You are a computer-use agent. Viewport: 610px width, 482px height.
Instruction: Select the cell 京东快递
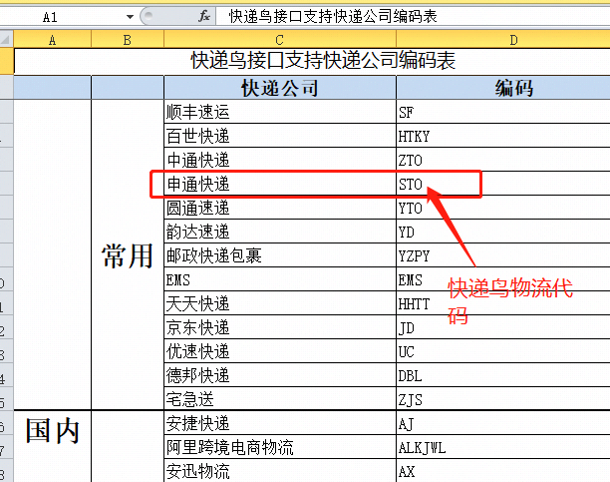click(x=280, y=327)
